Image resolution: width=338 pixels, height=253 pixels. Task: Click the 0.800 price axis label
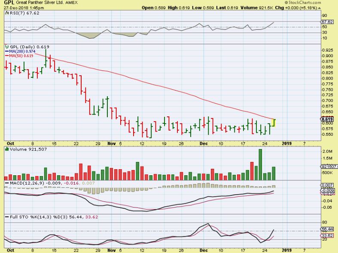click(x=327, y=78)
